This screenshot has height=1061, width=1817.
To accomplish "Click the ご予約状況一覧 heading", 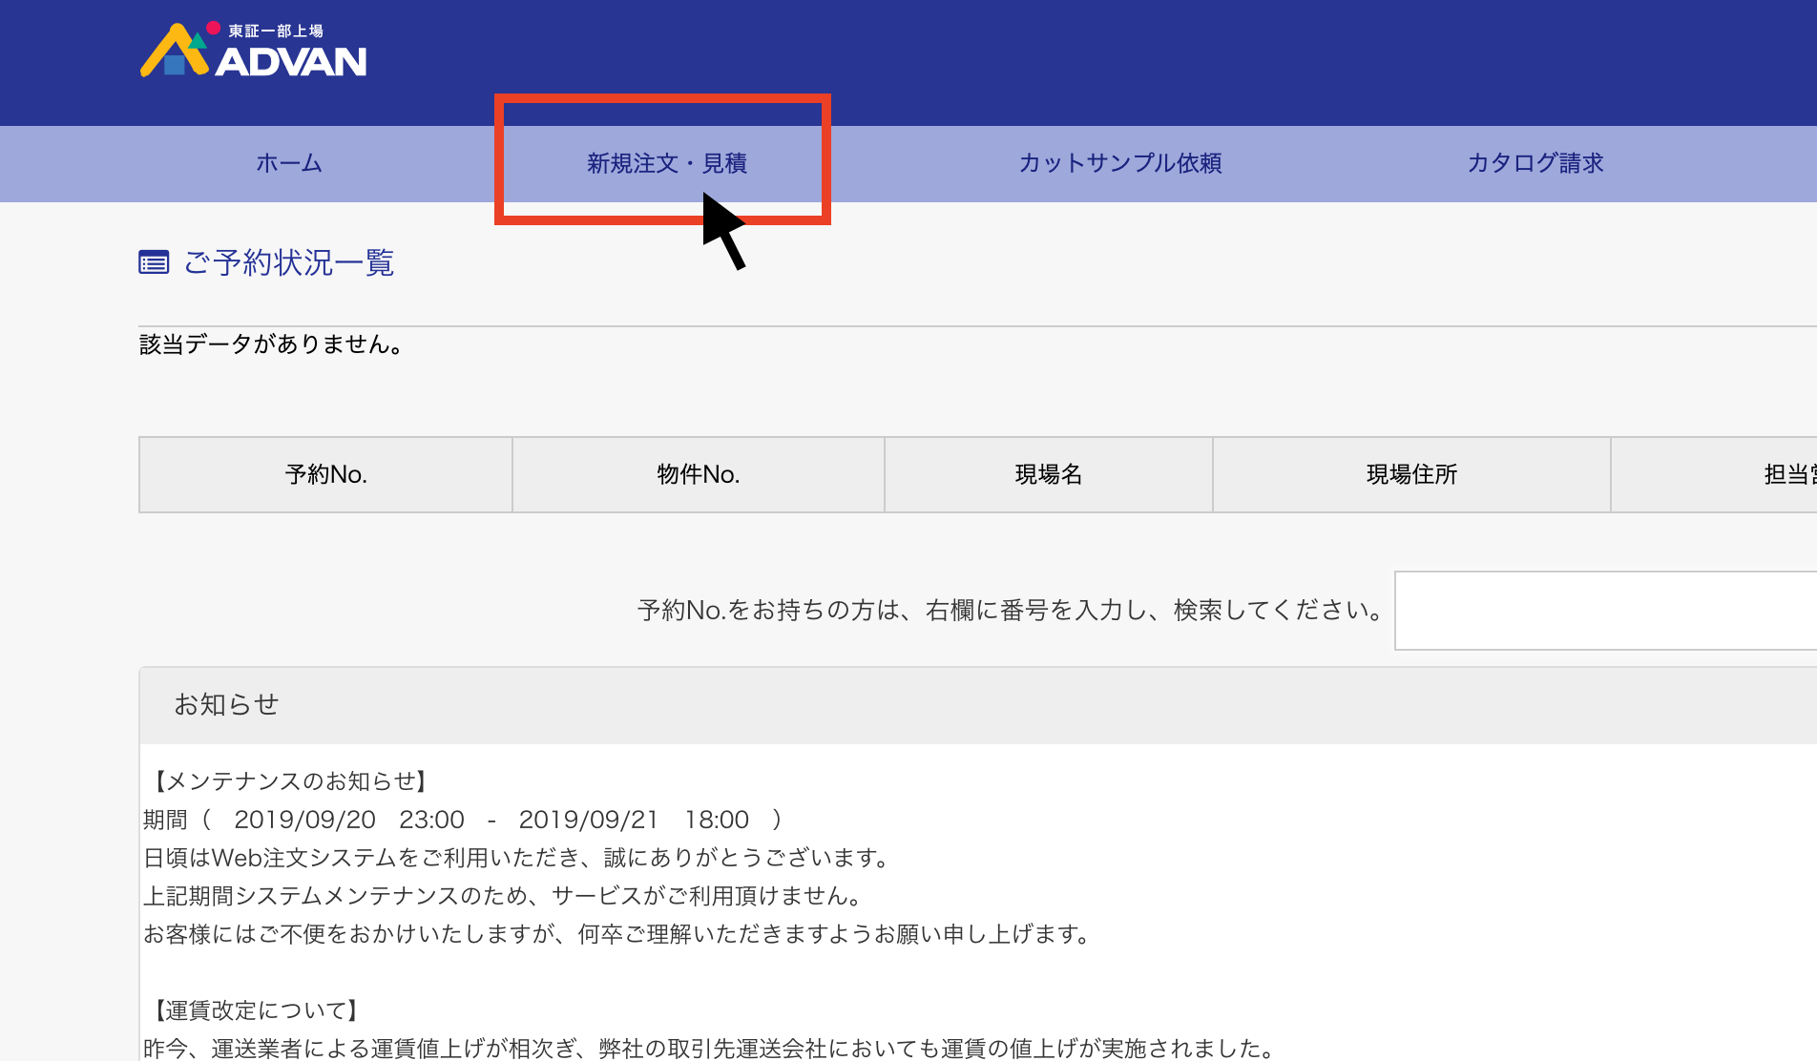I will point(289,262).
